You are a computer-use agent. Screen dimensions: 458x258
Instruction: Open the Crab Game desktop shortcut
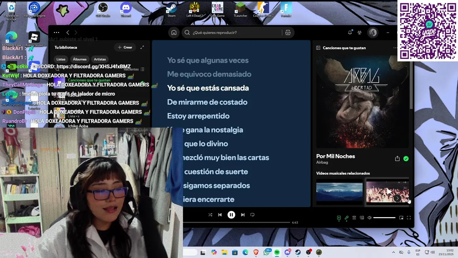(217, 10)
